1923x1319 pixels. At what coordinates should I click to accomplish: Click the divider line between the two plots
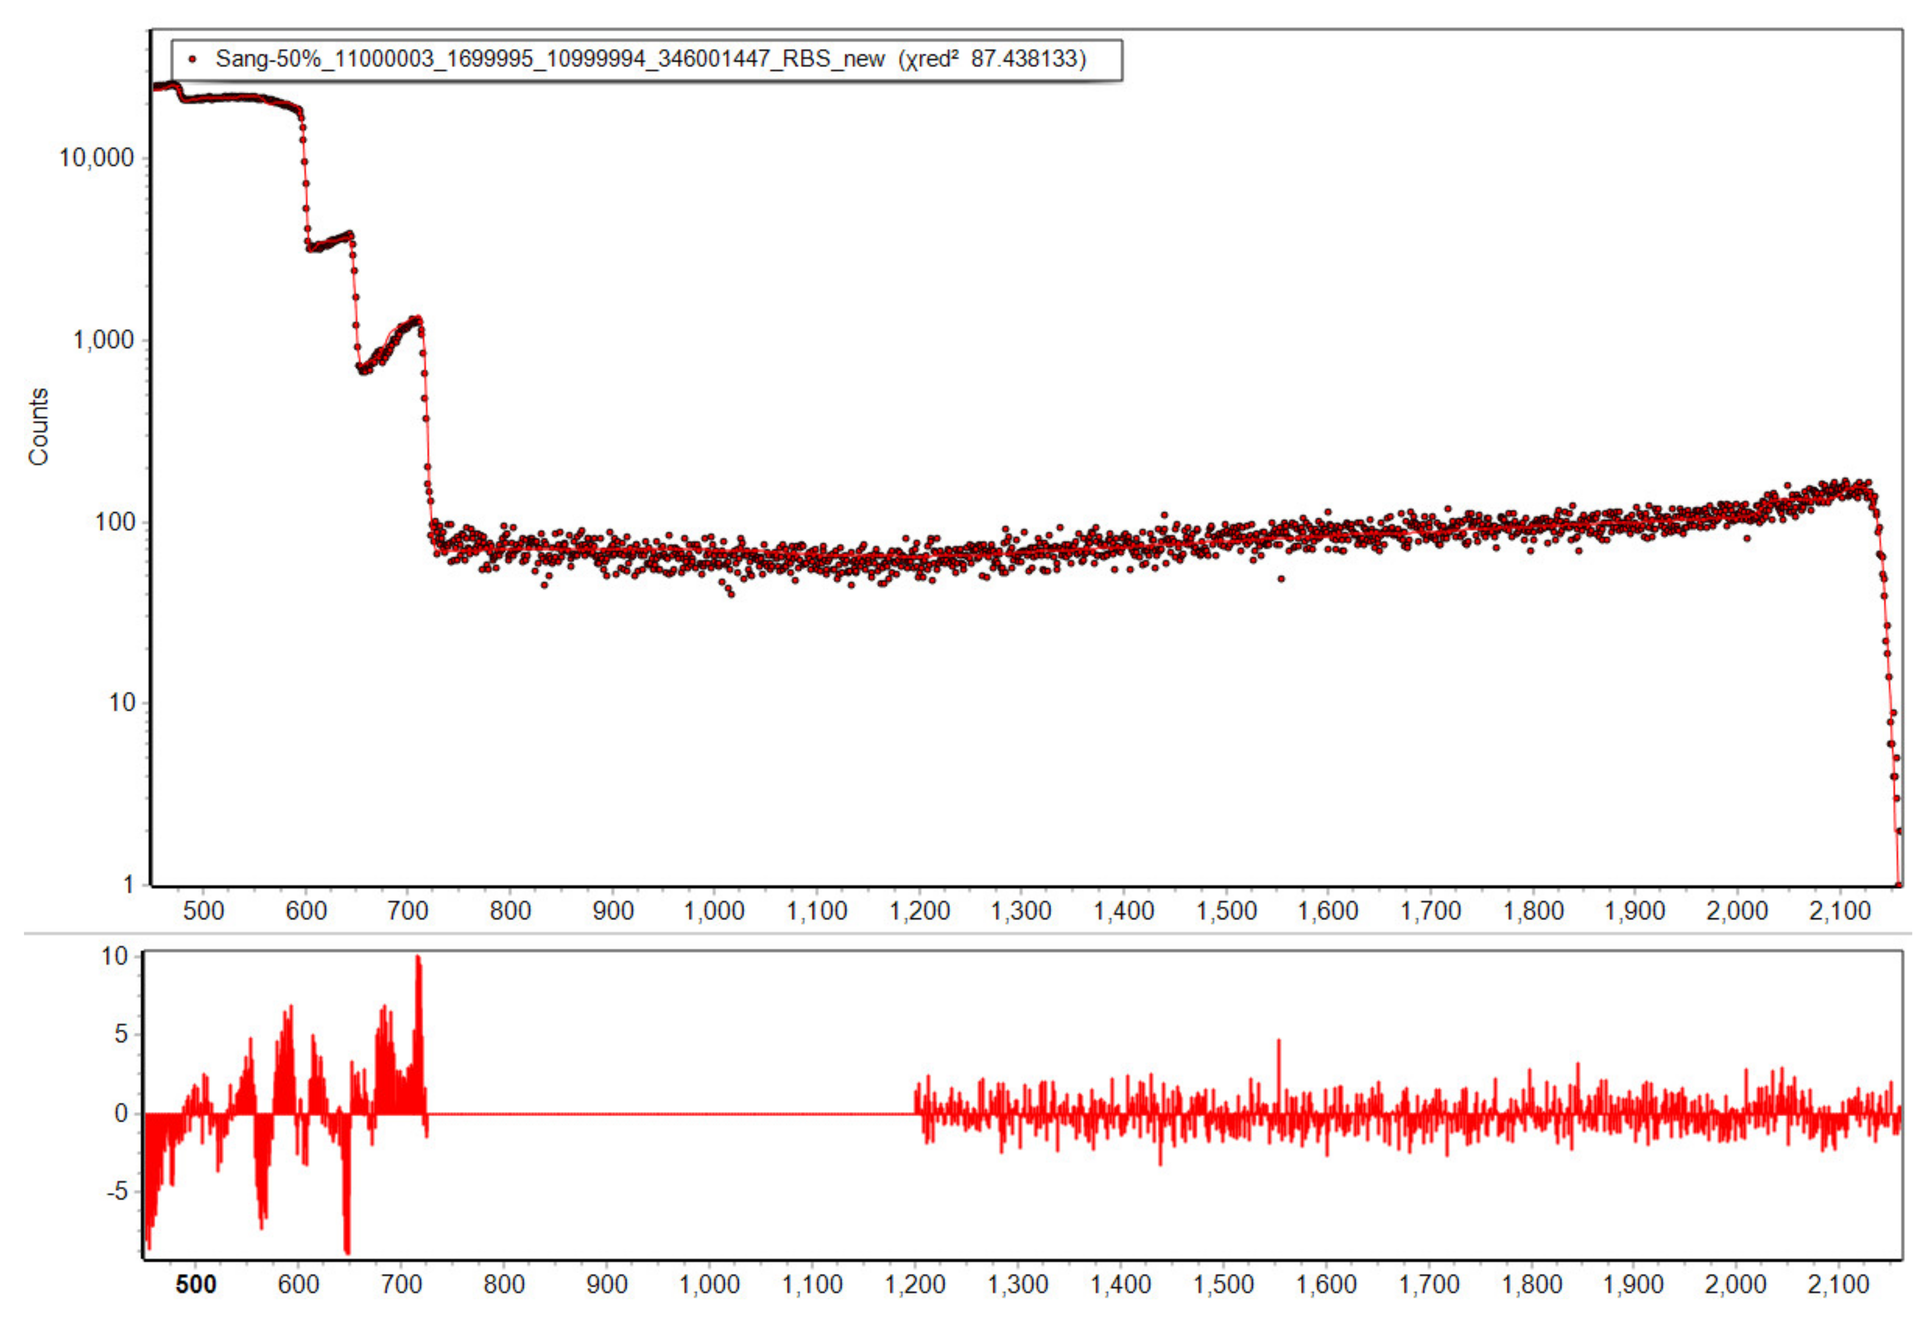coord(960,933)
